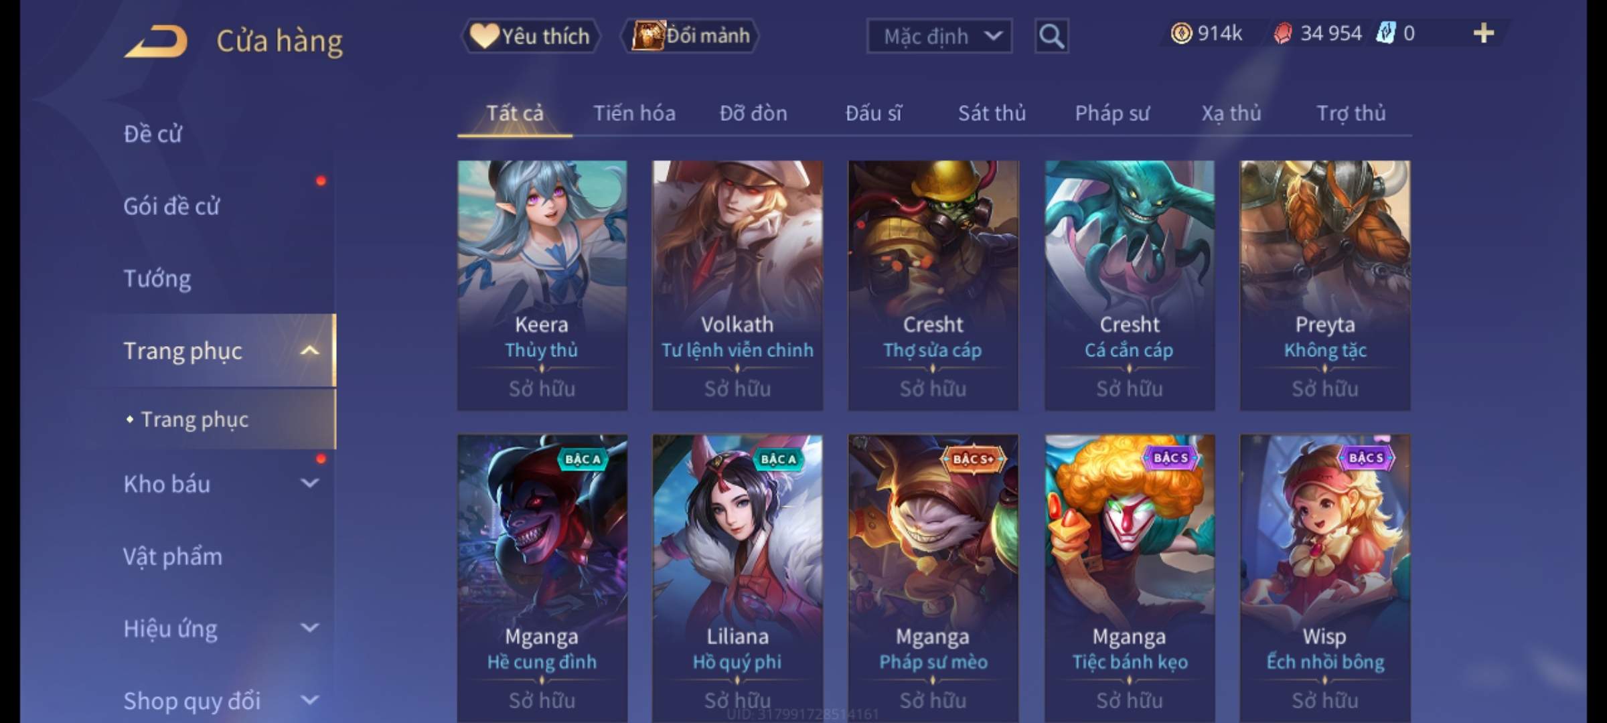Open Gói đề cử in sidebar
The width and height of the screenshot is (1607, 723).
pos(171,206)
